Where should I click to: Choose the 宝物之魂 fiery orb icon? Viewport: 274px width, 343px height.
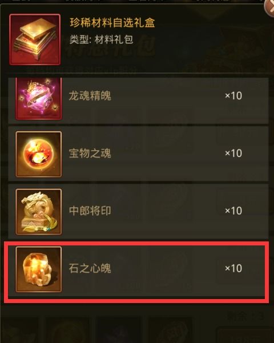pos(39,155)
